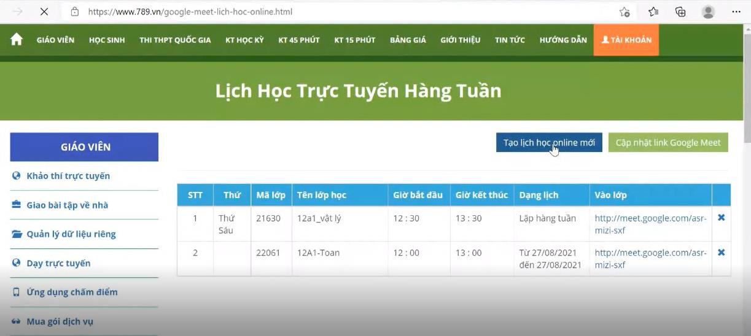The image size is (751, 336).
Task: Open browser settings and more menu
Action: pyautogui.click(x=736, y=12)
